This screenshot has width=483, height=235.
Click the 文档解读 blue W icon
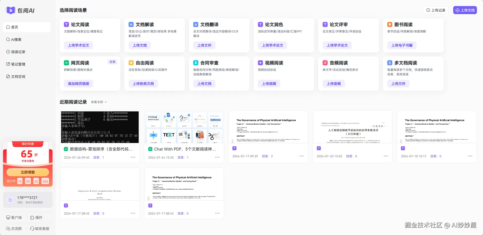tap(131, 24)
